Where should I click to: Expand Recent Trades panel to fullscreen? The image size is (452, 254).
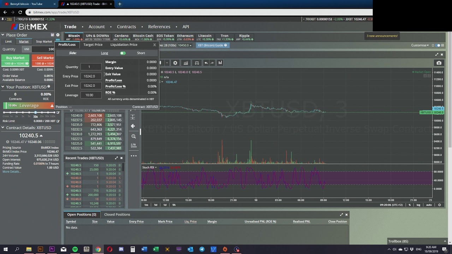[x=116, y=158]
